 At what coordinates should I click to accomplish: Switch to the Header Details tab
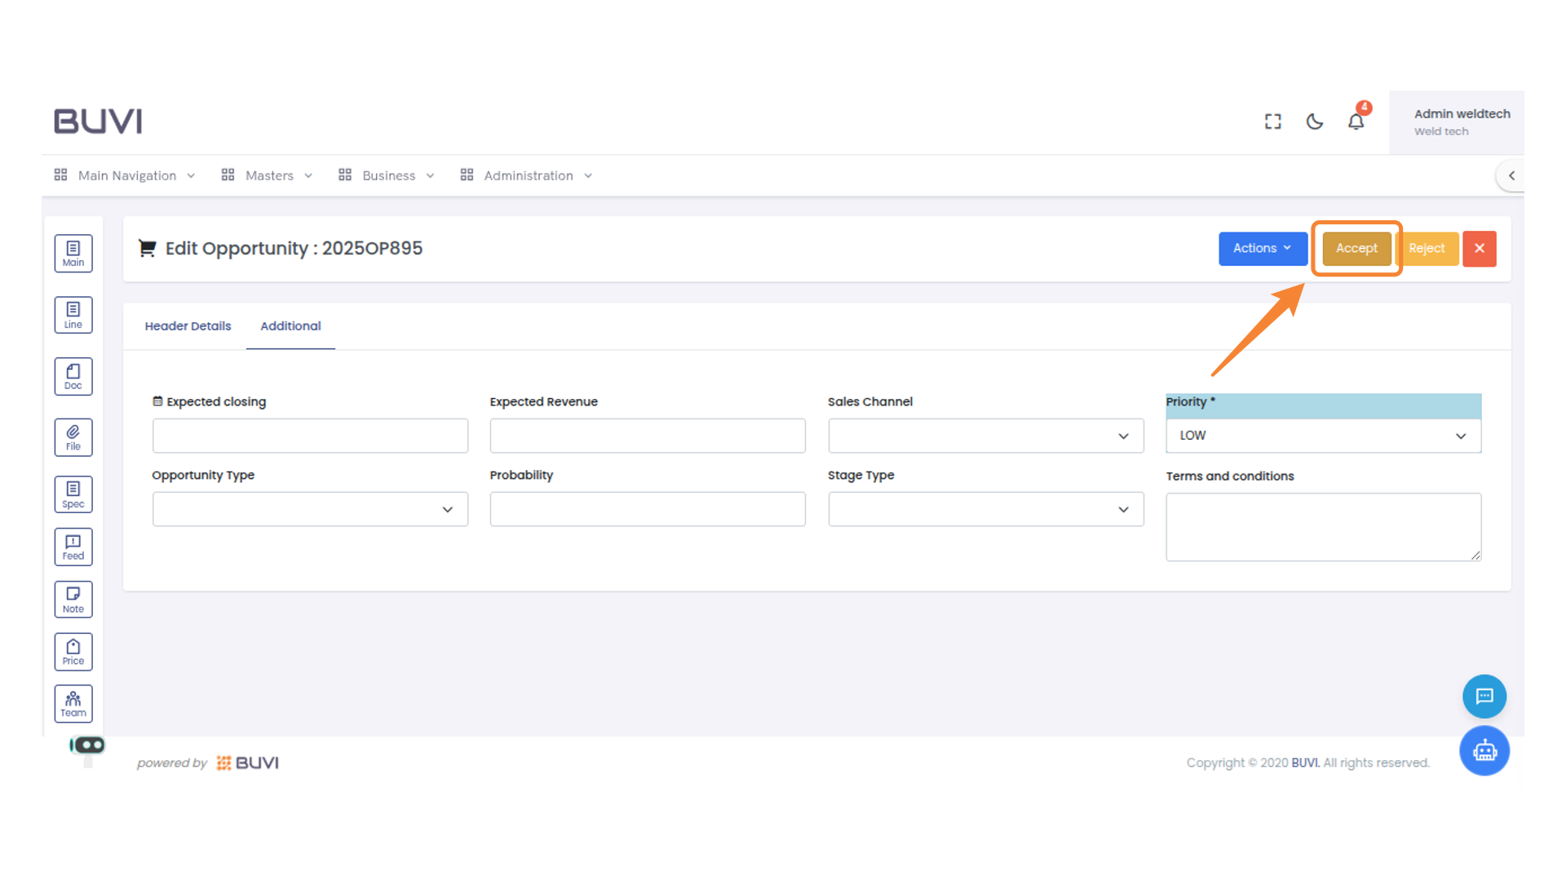coord(188,325)
